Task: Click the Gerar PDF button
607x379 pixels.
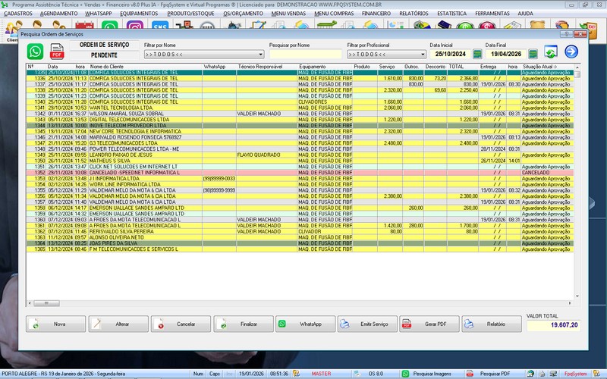Action: (429, 324)
